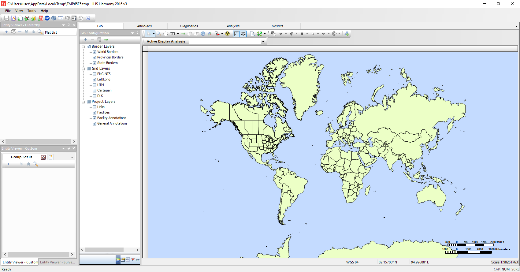Toggle the map ruler icon
The width and height of the screenshot is (520, 272).
tap(236, 34)
